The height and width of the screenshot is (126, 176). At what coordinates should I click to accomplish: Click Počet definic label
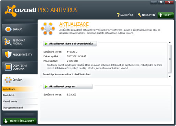click(51, 61)
